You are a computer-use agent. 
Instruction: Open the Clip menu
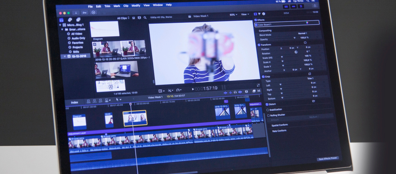click(x=126, y=6)
